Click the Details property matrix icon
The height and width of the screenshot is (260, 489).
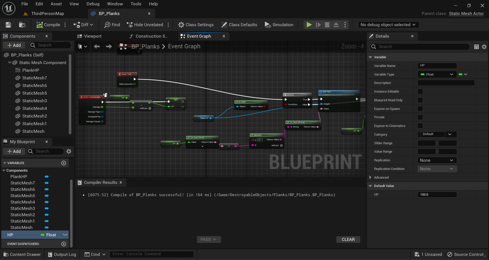tap(477, 47)
